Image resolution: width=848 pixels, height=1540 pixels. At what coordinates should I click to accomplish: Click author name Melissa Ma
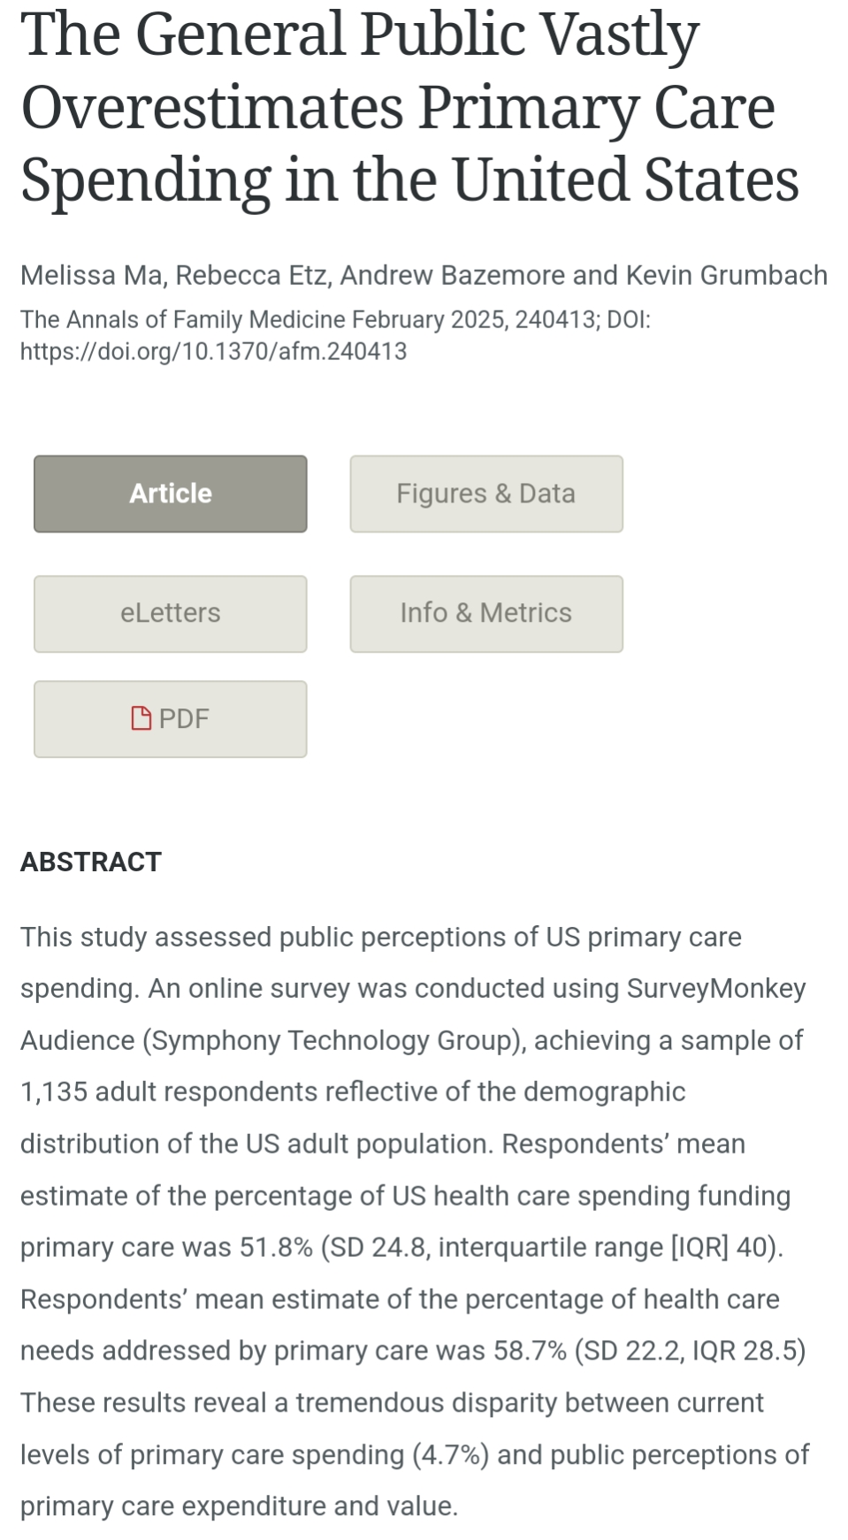[91, 275]
